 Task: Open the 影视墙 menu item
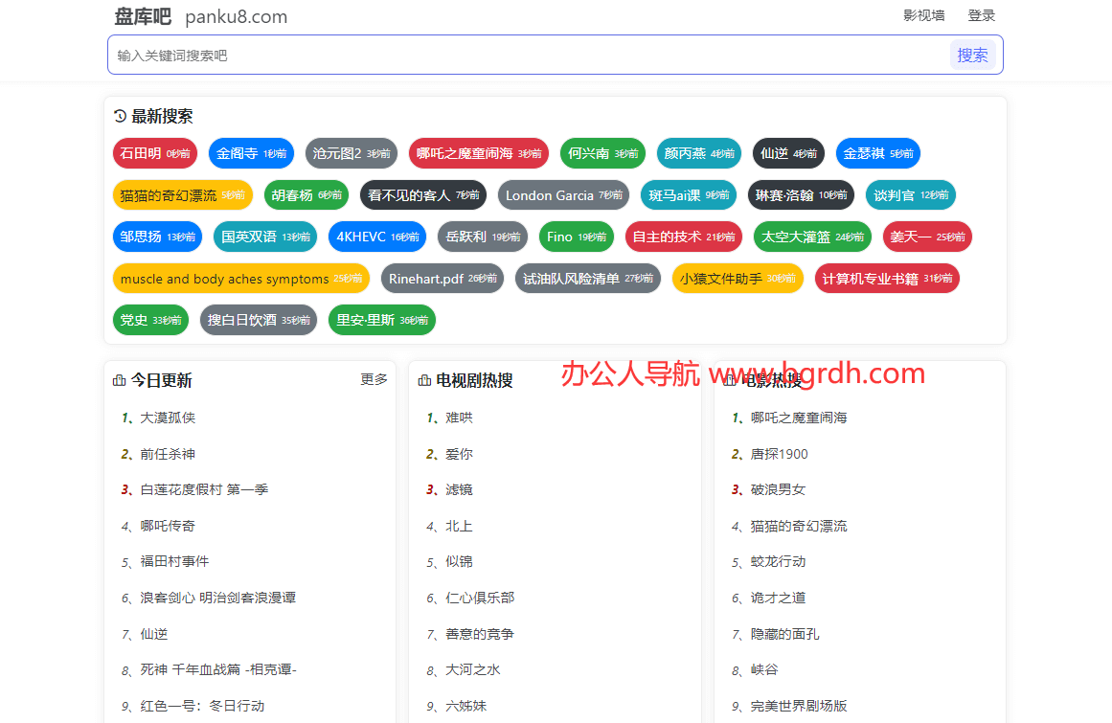click(923, 15)
